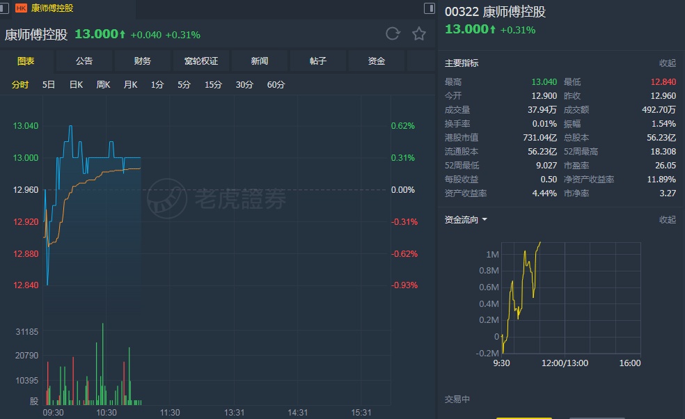Click the 0.00% baseline percentage label
Screen dimensions: 685x419
pyautogui.click(x=403, y=190)
